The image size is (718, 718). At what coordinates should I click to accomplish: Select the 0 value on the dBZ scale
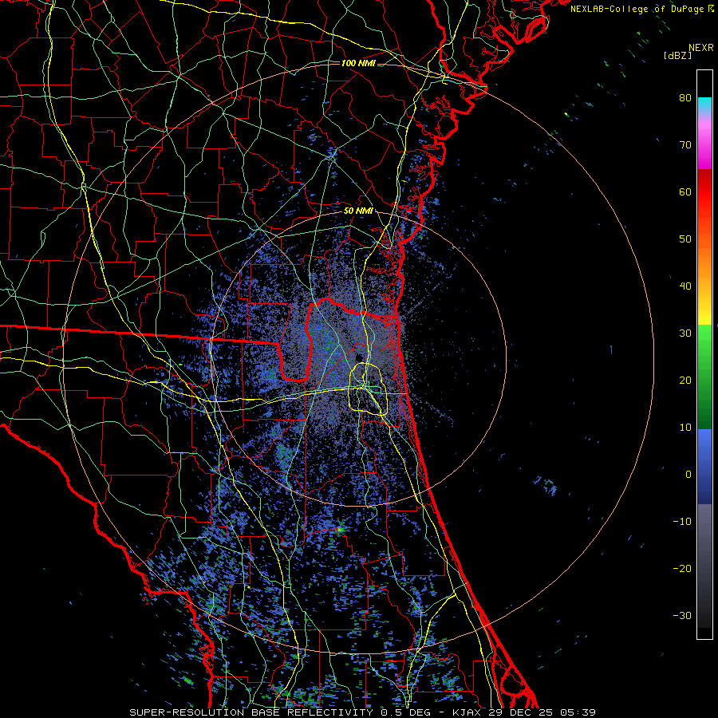point(688,475)
